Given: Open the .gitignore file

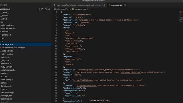Looking at the screenshot, I should coord(5,60).
